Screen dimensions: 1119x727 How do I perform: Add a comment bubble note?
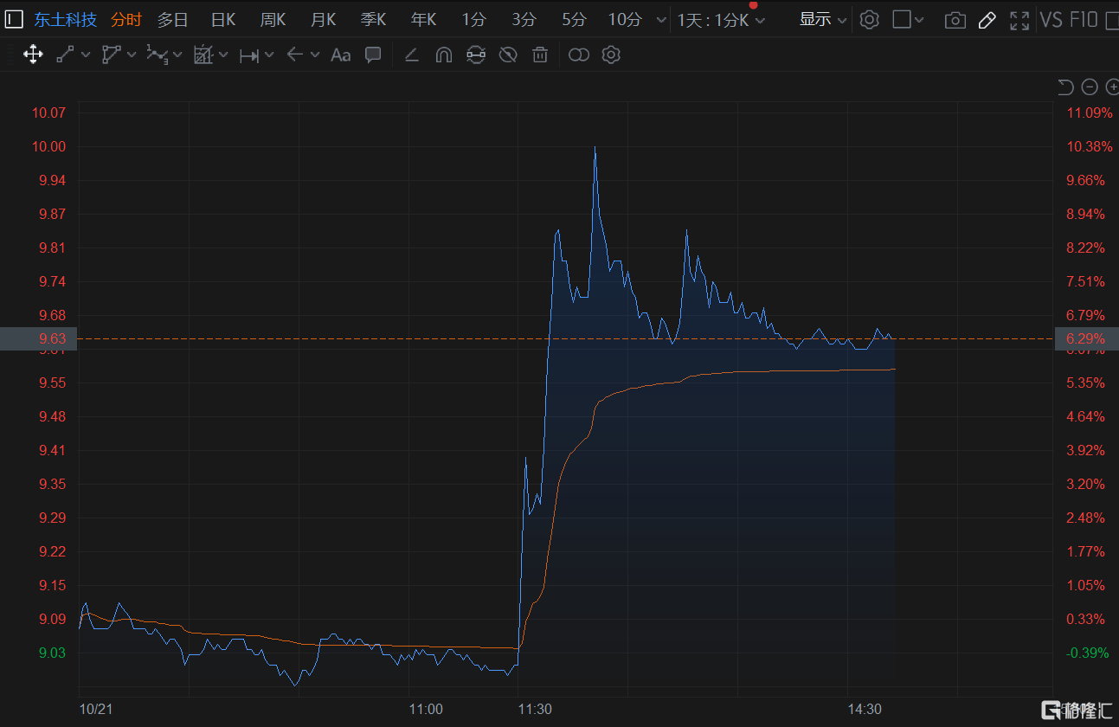(373, 55)
